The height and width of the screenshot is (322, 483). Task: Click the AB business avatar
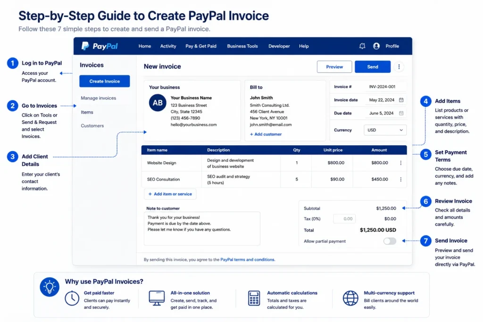click(x=158, y=102)
